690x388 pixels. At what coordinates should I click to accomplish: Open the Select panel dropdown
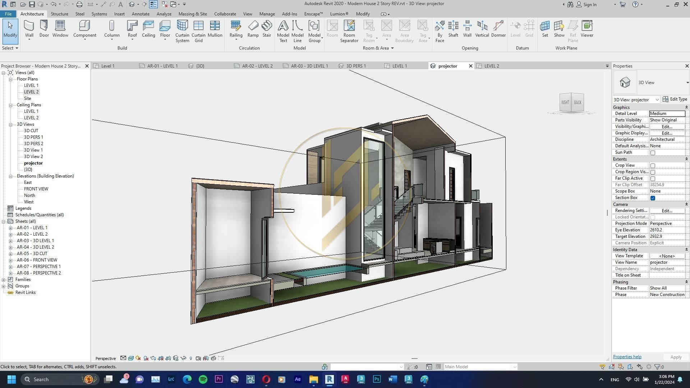pos(10,48)
